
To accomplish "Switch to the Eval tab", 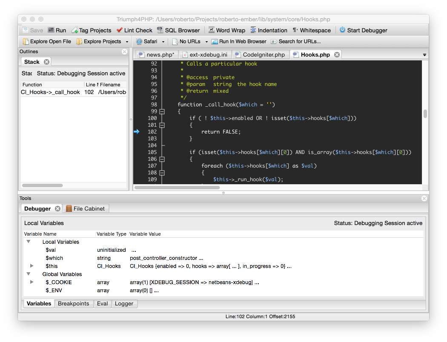I will point(102,304).
